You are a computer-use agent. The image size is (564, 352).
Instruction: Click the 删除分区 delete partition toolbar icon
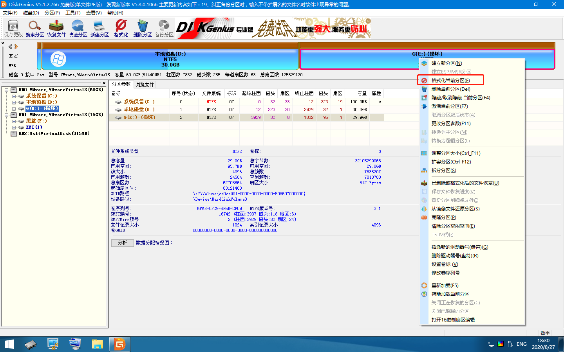(x=143, y=29)
